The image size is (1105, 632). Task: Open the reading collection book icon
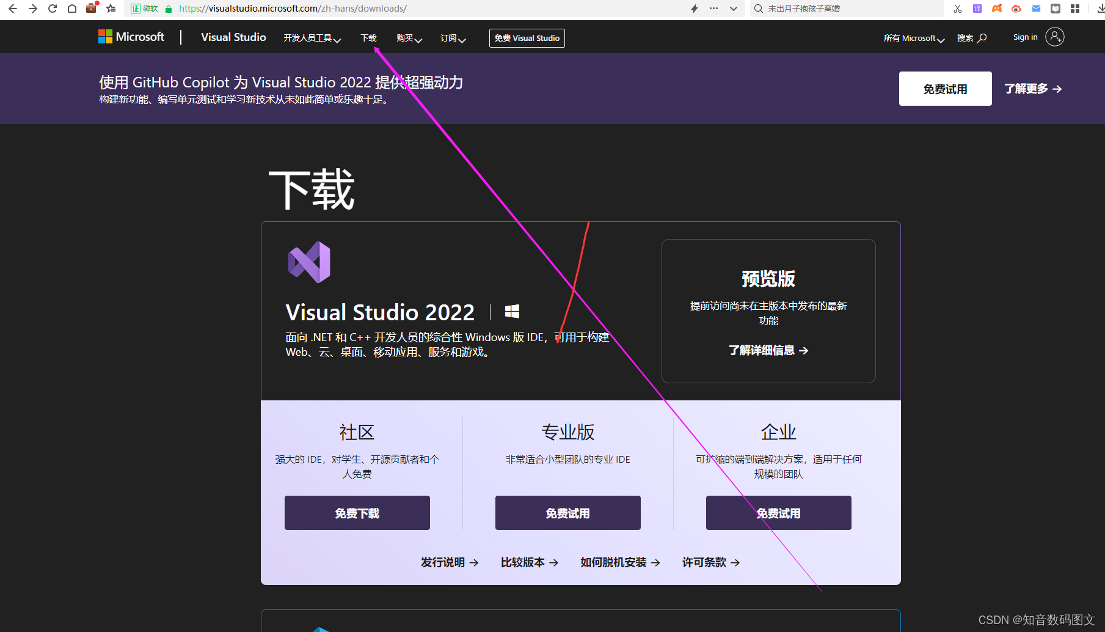(x=1056, y=9)
